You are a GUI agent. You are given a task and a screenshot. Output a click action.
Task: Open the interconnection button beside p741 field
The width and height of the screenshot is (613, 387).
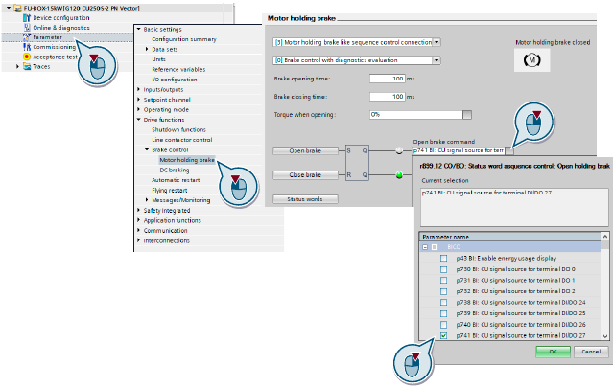point(508,150)
